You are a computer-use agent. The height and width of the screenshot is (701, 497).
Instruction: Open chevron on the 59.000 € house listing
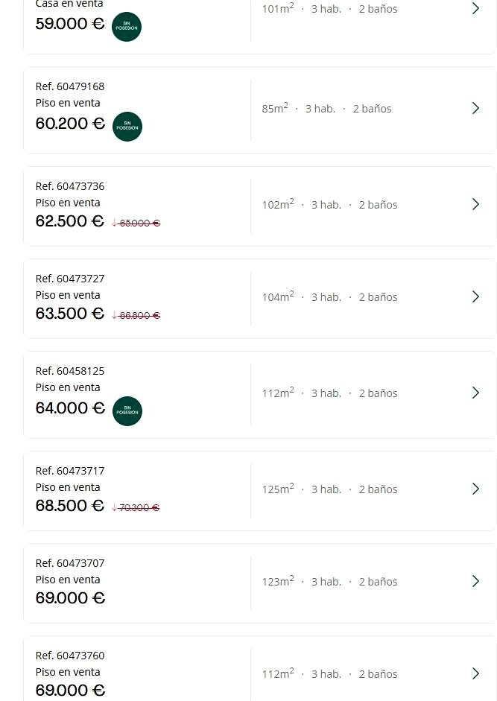(475, 9)
